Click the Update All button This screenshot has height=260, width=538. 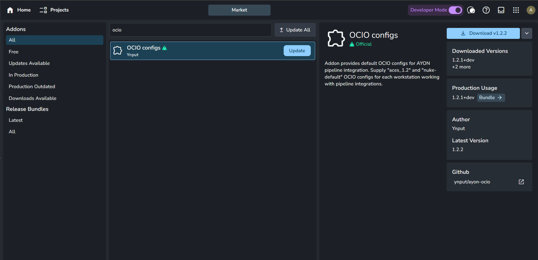[295, 30]
